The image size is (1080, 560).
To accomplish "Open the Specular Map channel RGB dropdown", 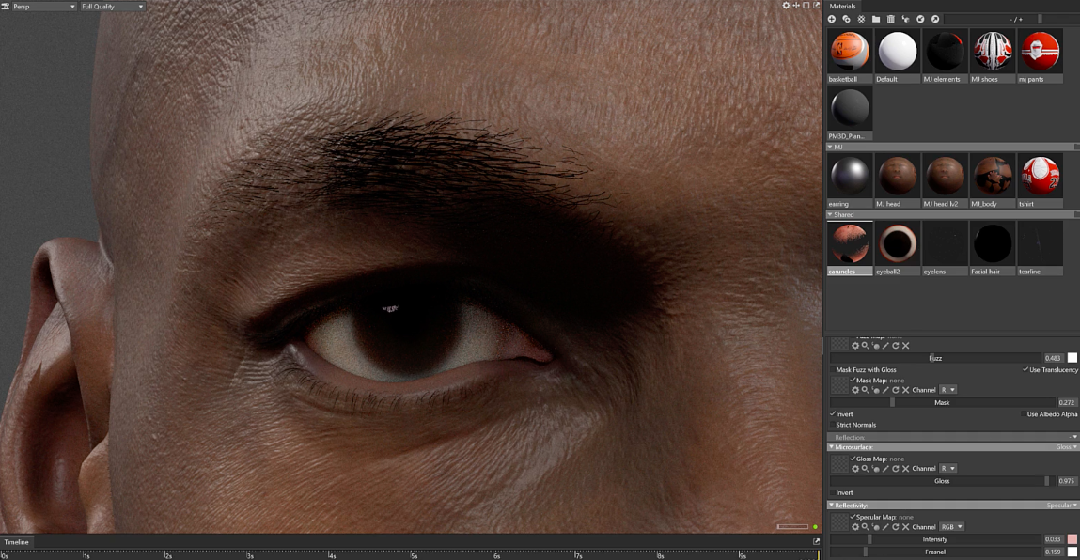I will [951, 527].
